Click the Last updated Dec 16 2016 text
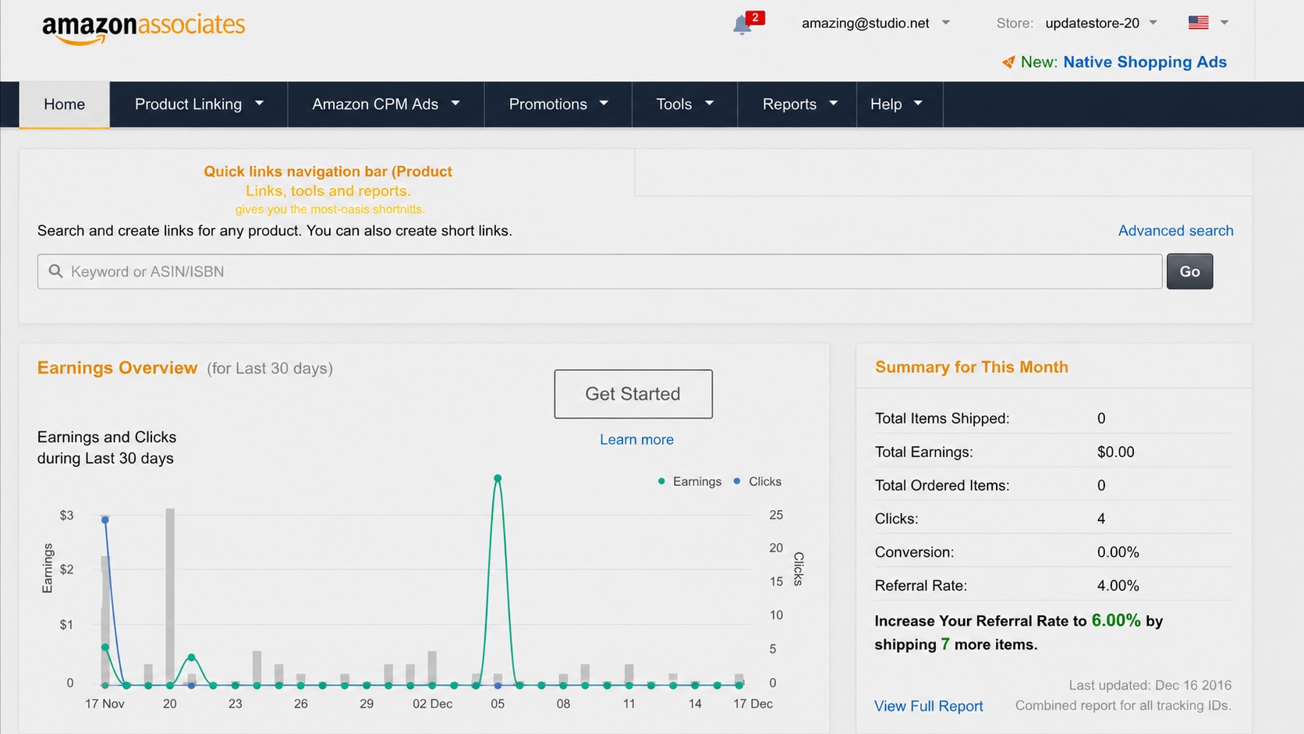This screenshot has height=734, width=1304. 1150,686
